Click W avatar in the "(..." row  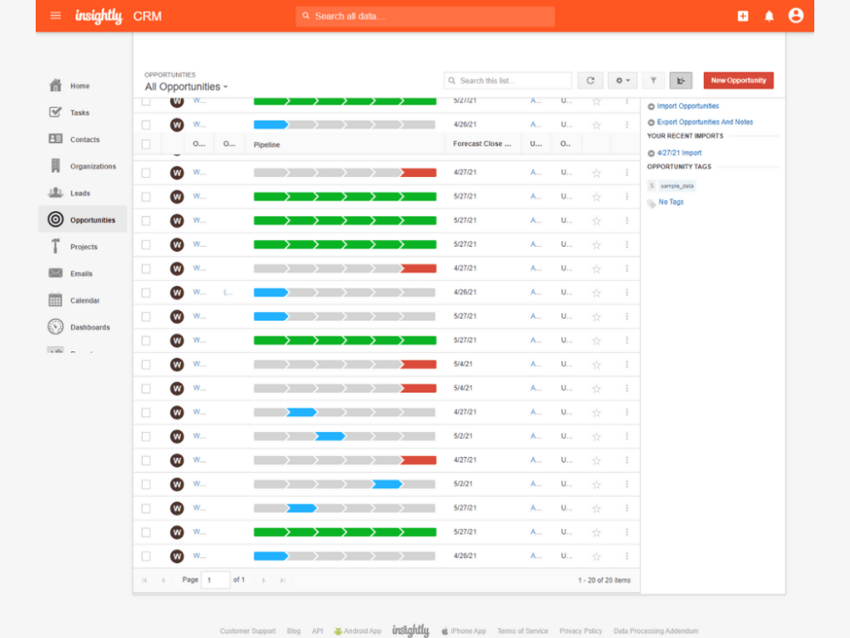(177, 293)
